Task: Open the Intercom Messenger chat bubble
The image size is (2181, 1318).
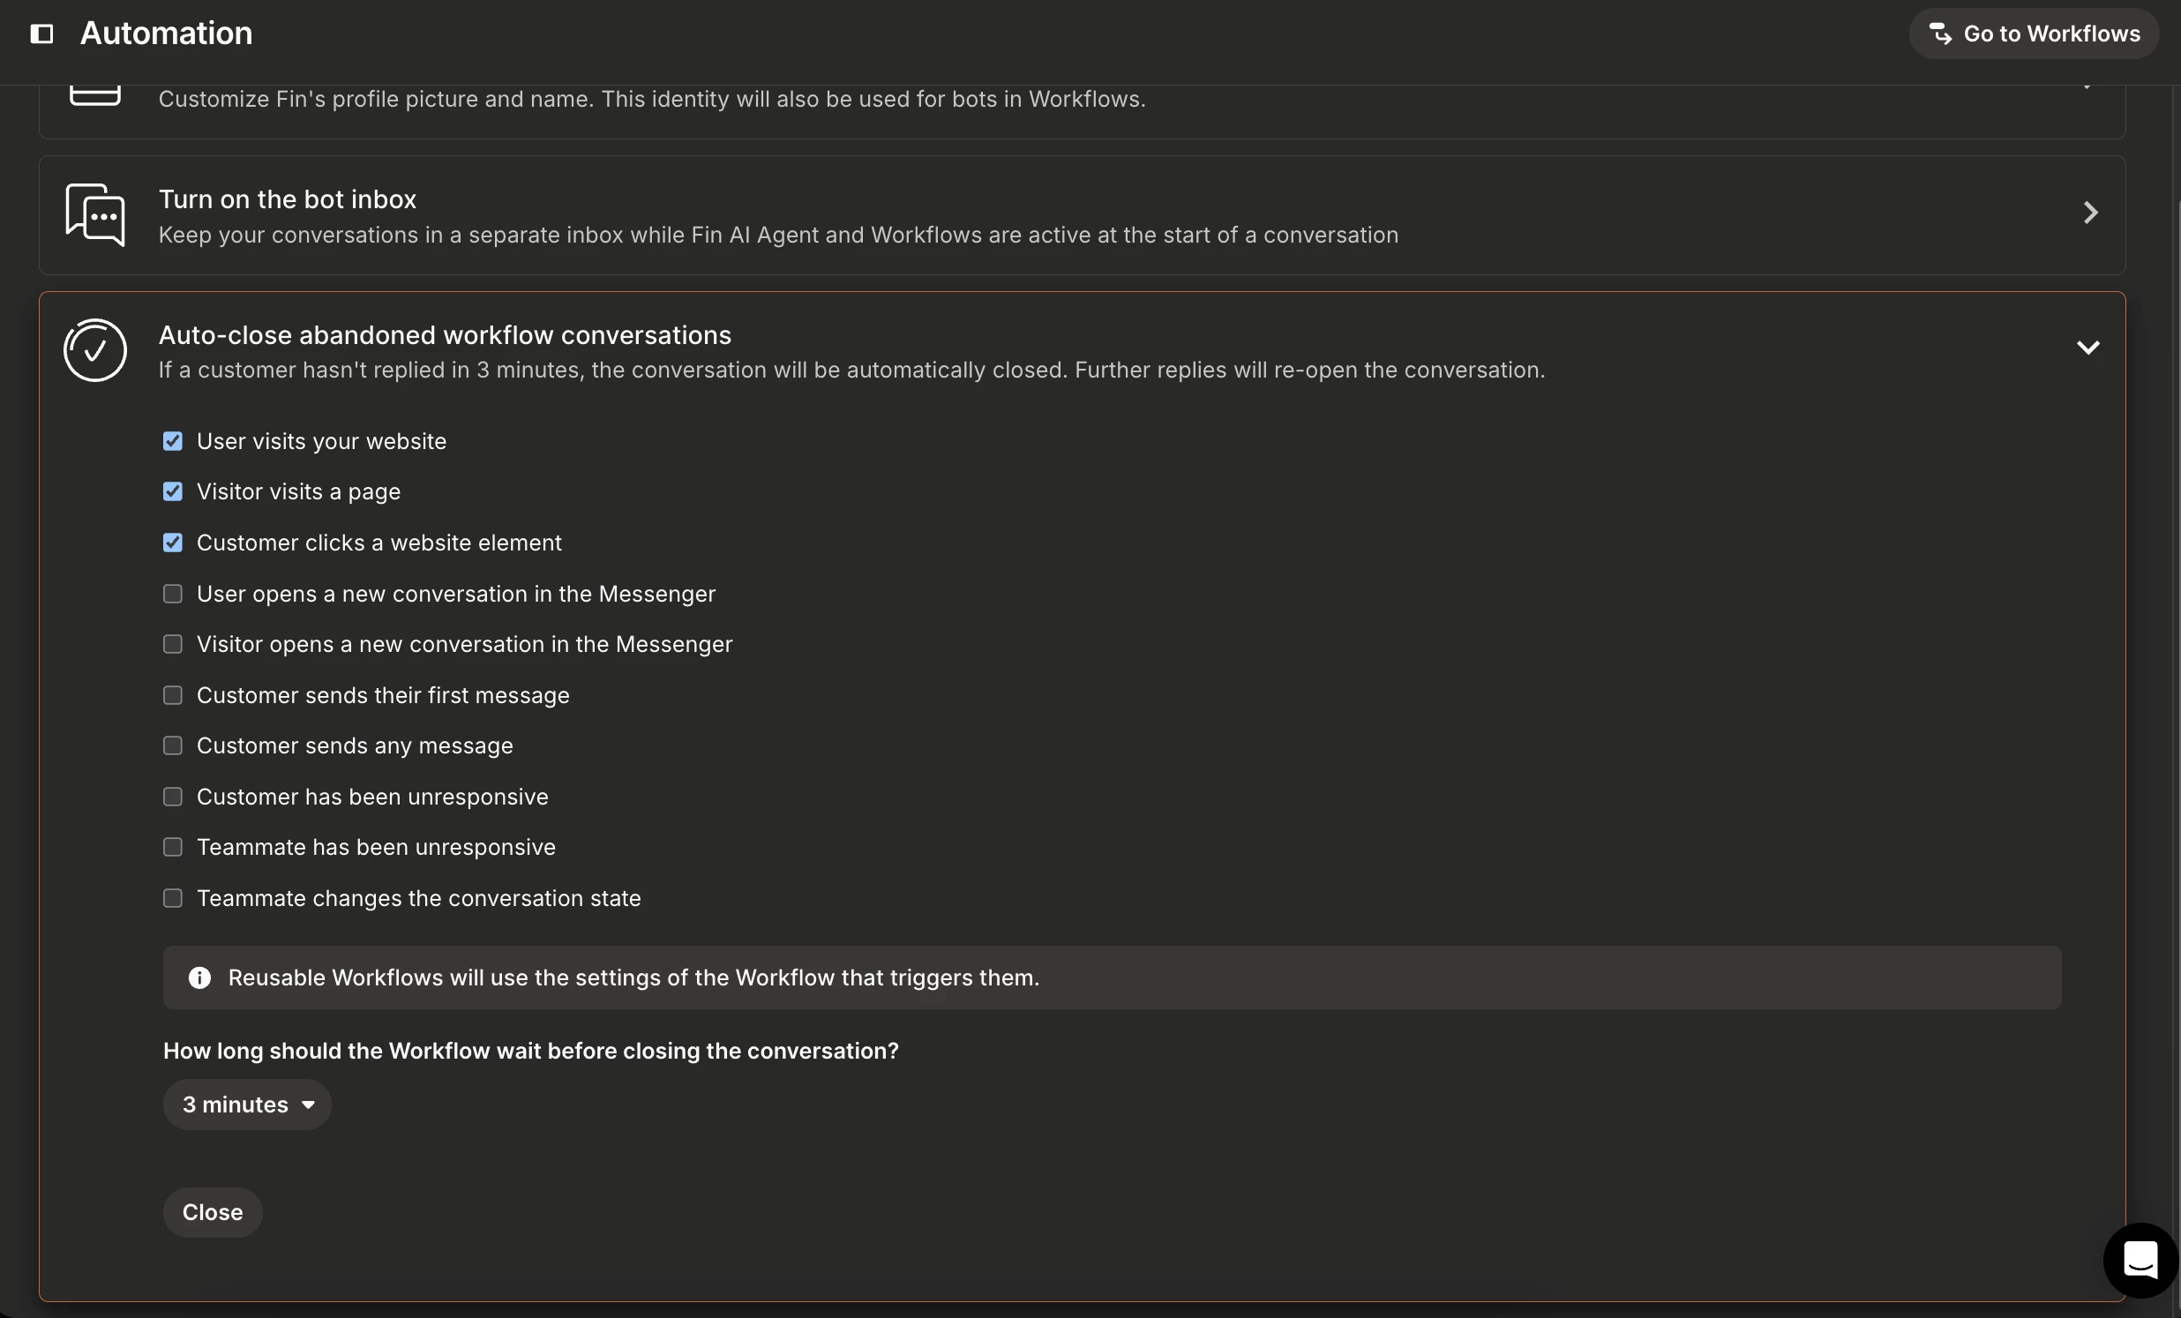Action: [x=2140, y=1260]
